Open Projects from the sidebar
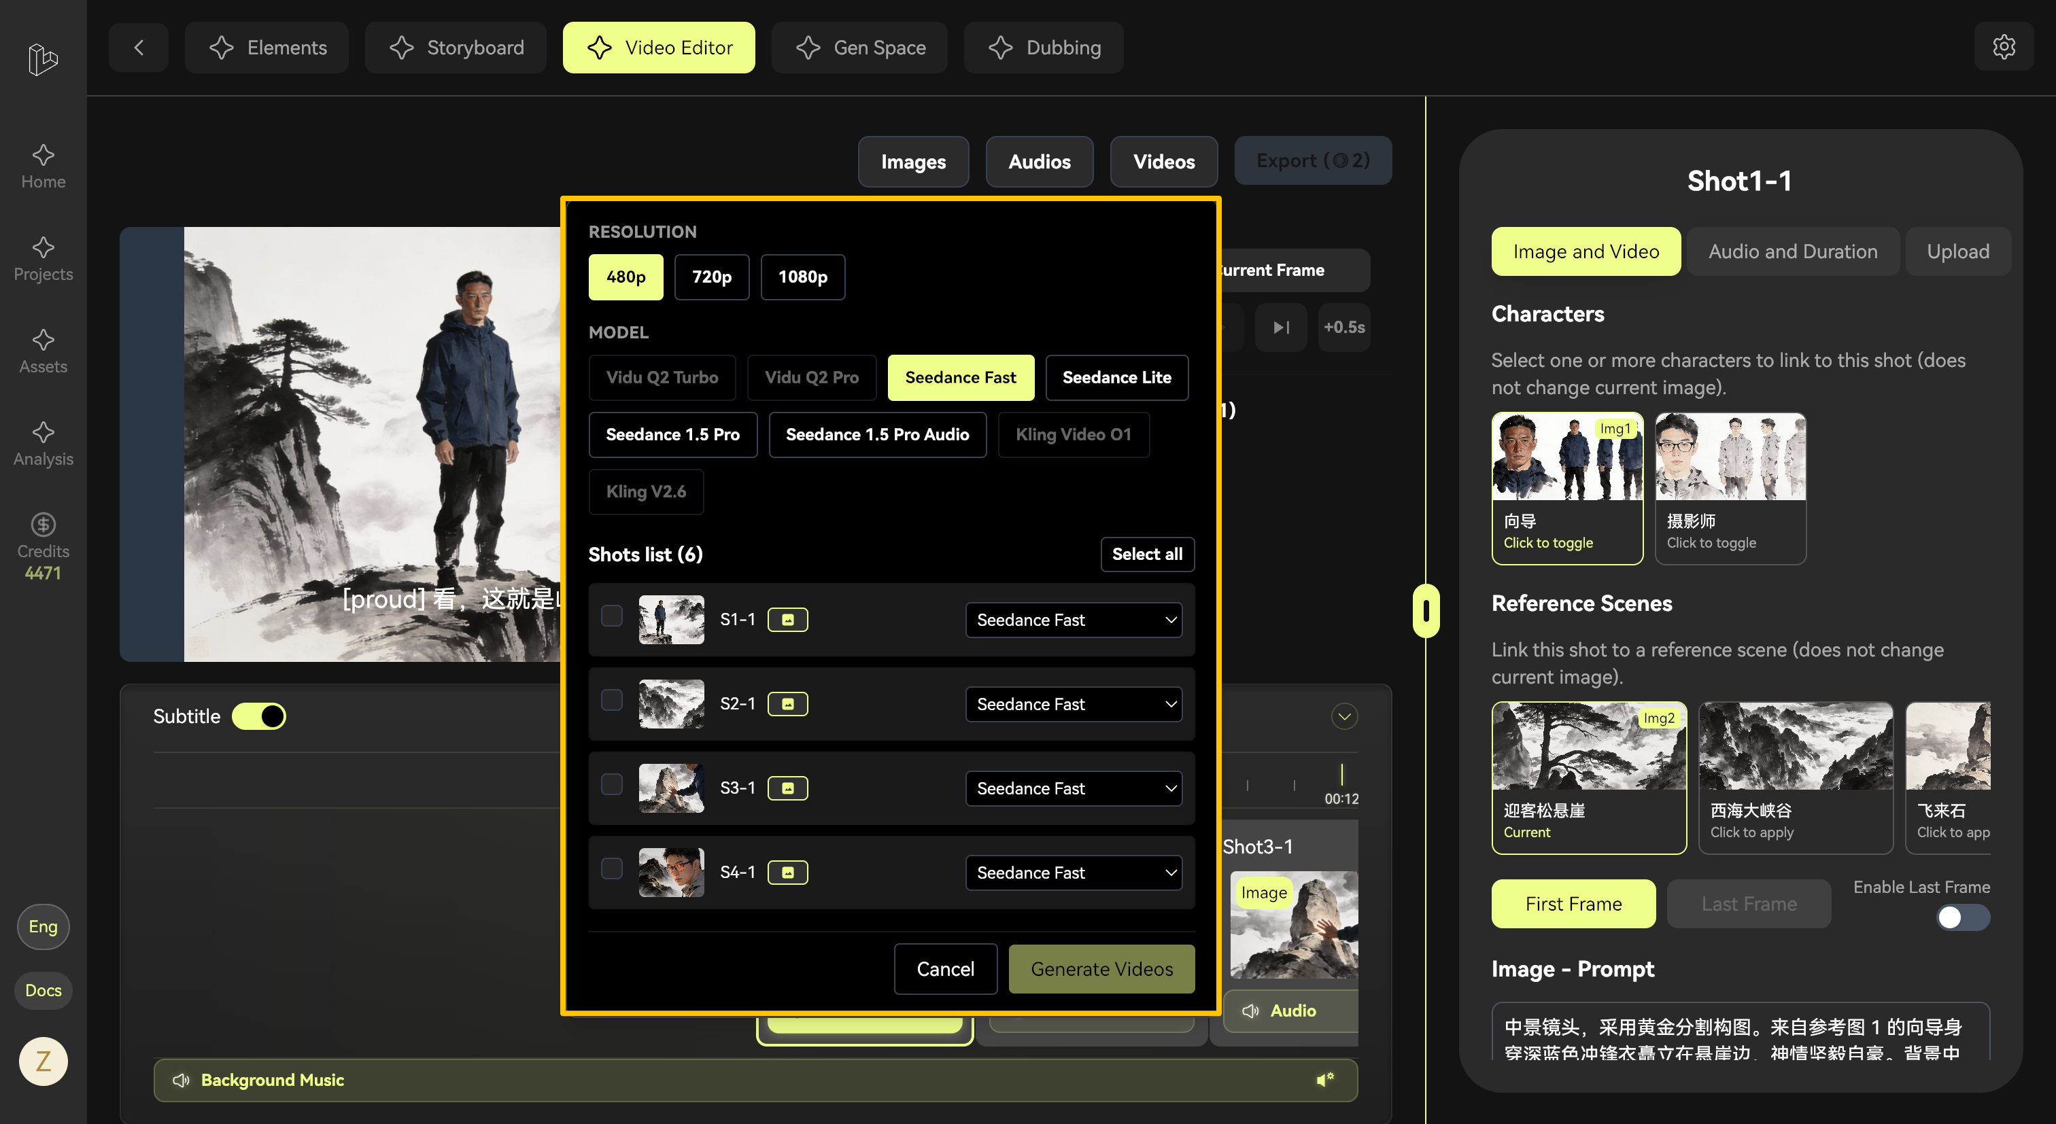Image resolution: width=2056 pixels, height=1124 pixels. click(43, 260)
